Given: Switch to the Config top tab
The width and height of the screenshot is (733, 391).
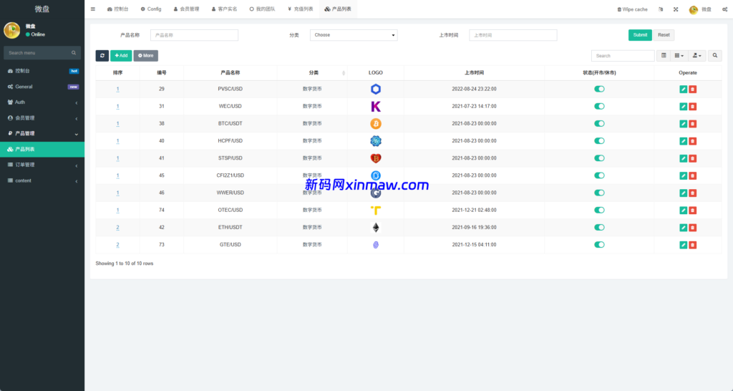Looking at the screenshot, I should tap(150, 9).
